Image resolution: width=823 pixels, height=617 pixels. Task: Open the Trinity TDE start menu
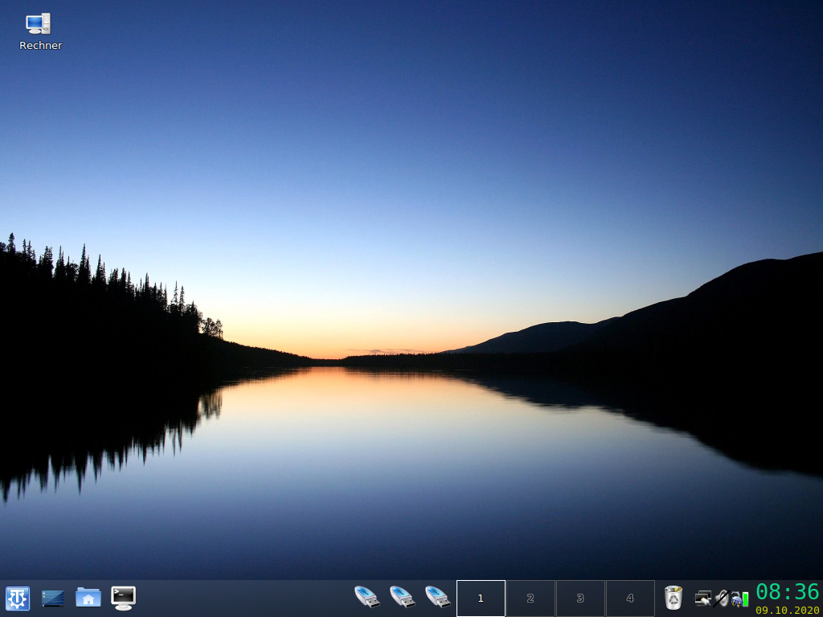point(18,598)
